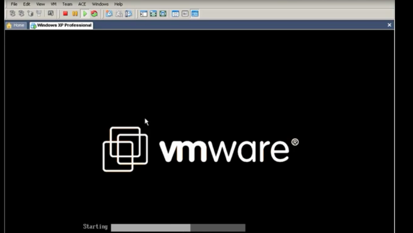Click the green Power On play button
This screenshot has height=233, width=413.
tap(85, 14)
